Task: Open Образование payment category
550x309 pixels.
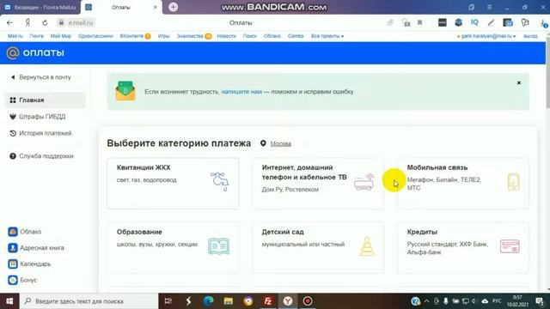Action: [x=173, y=248]
